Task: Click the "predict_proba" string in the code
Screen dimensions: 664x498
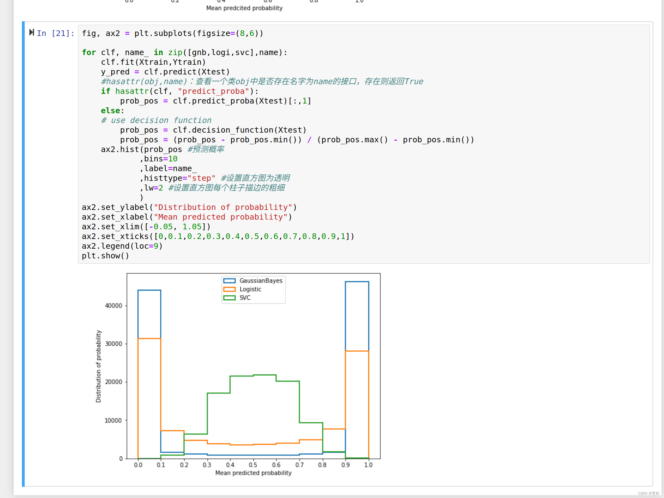Action: [214, 91]
